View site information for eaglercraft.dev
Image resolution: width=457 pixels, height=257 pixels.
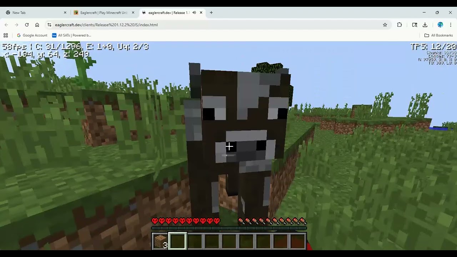(x=49, y=25)
